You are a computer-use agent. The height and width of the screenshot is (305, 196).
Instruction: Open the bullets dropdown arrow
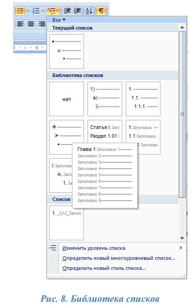[27, 10]
